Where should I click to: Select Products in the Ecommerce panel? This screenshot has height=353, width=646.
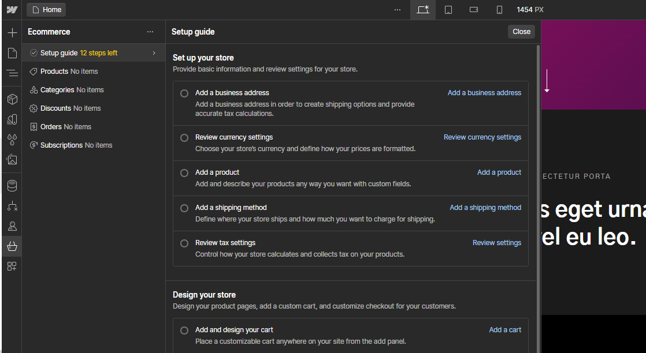pos(54,72)
